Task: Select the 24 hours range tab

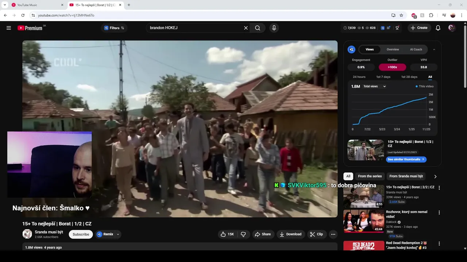Action: (359, 77)
